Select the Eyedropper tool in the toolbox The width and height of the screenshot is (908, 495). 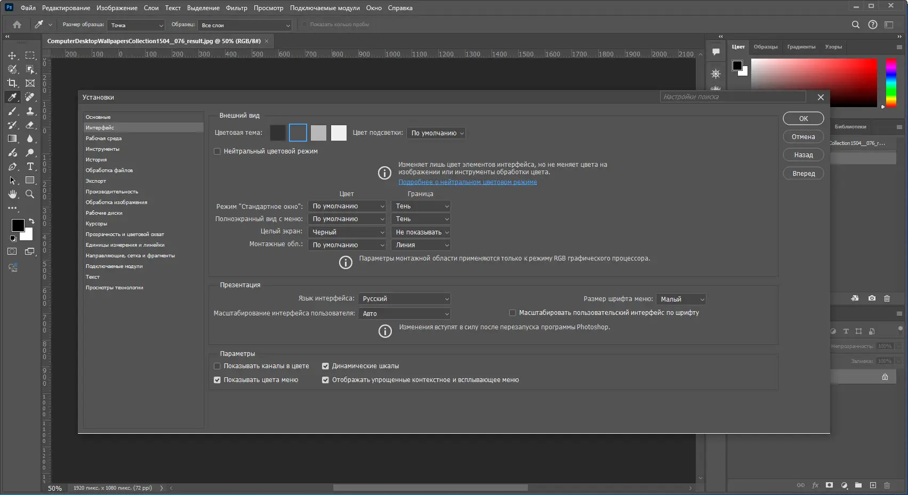12,97
